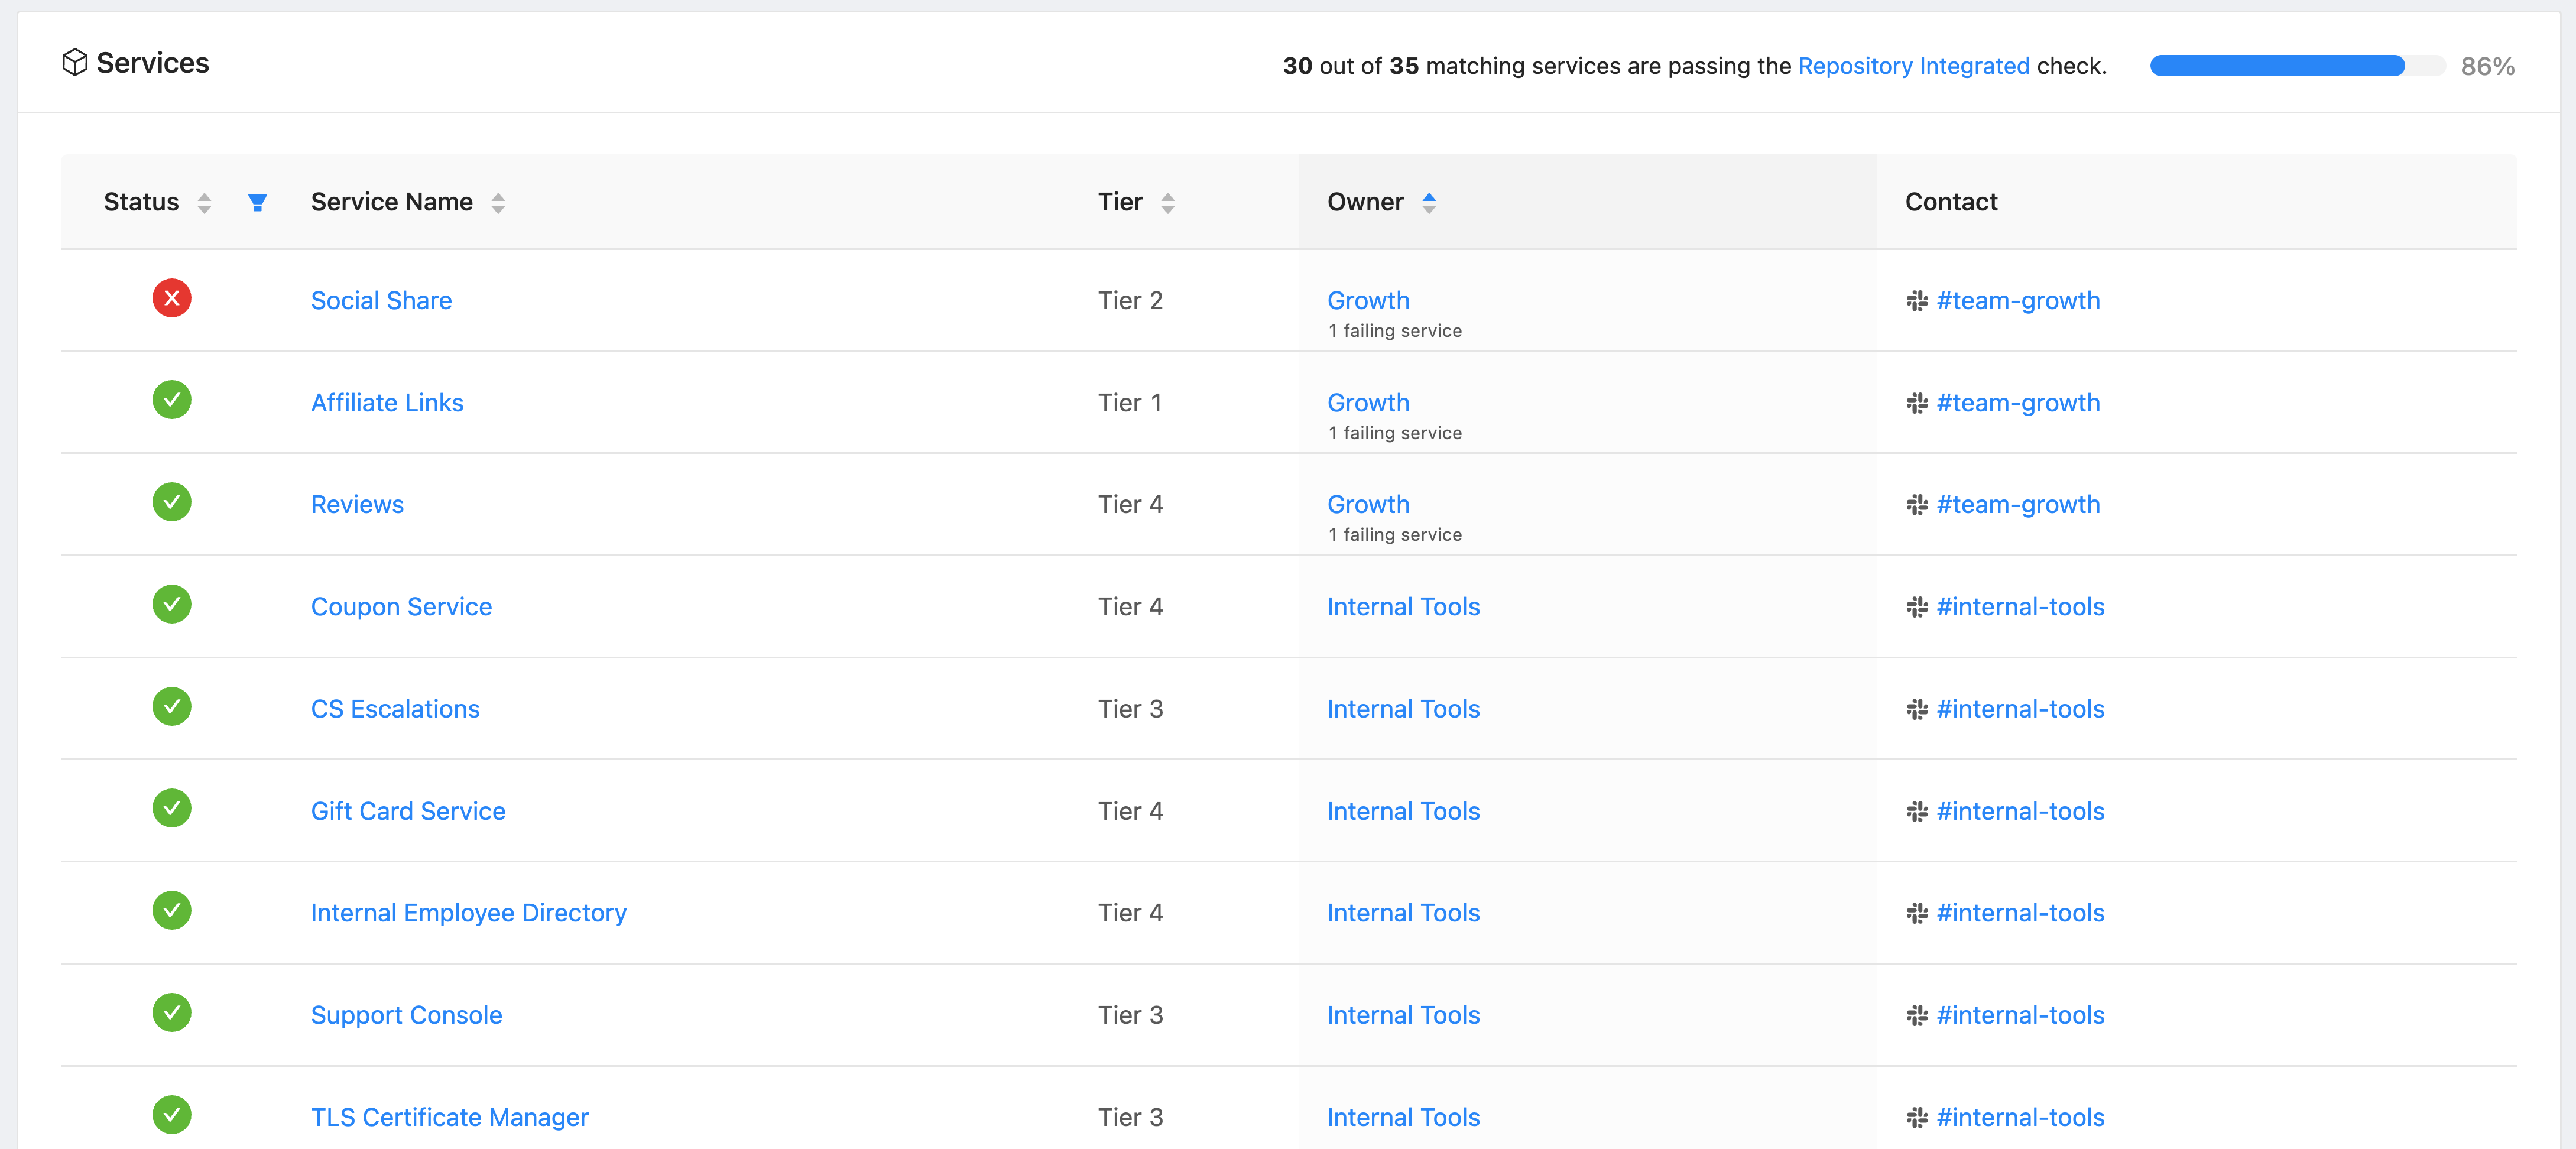Open Internal Employee Directory service
This screenshot has height=1149, width=2576.
point(468,913)
